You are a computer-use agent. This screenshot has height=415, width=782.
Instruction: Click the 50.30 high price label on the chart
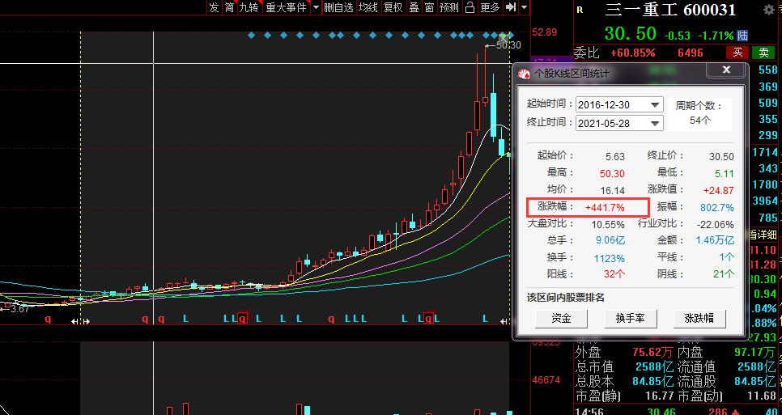click(509, 45)
